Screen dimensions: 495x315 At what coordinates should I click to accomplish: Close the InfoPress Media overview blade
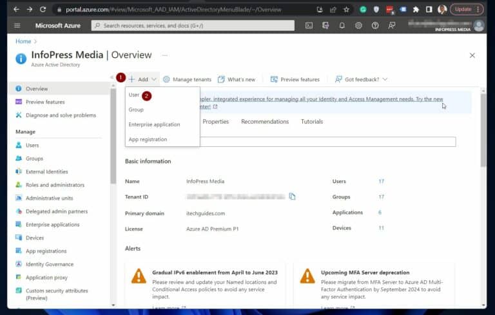click(472, 55)
